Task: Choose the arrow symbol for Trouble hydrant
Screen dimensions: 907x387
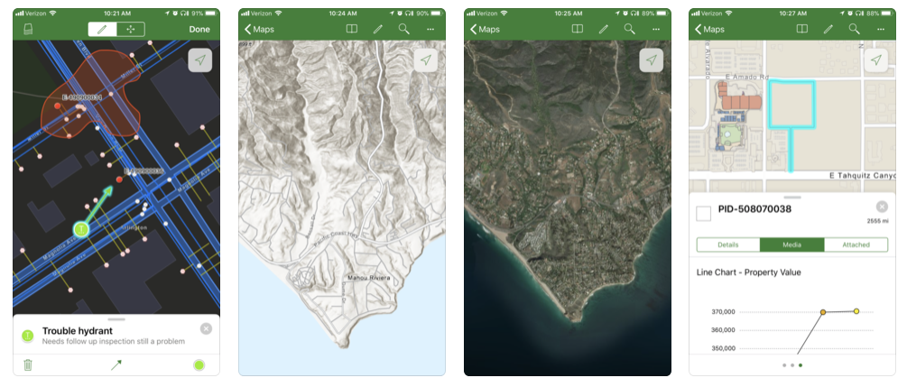Action: click(116, 365)
